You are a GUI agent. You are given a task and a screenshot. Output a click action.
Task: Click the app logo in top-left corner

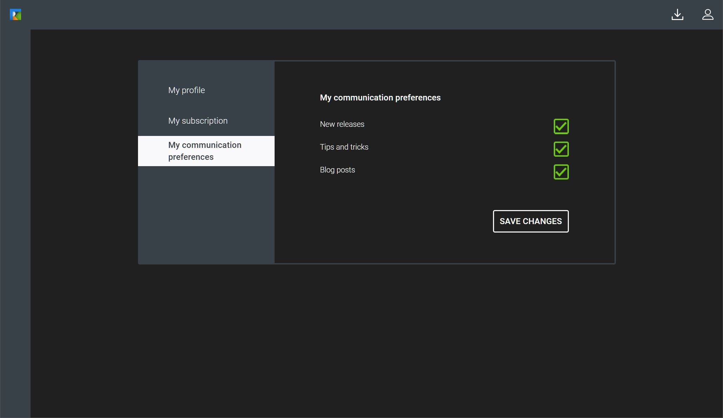click(x=15, y=15)
